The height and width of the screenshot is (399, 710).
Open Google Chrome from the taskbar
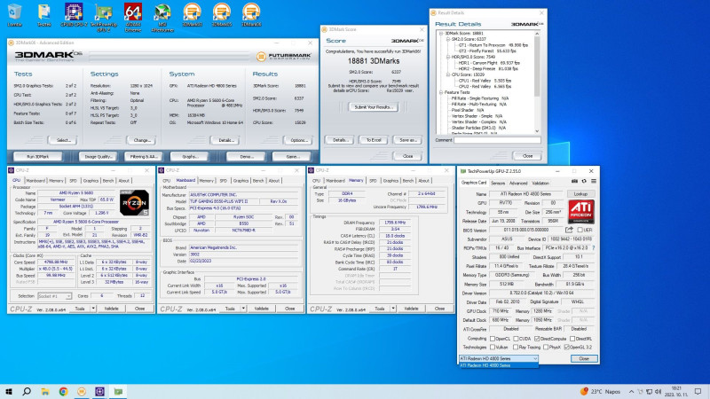pyautogui.click(x=63, y=391)
